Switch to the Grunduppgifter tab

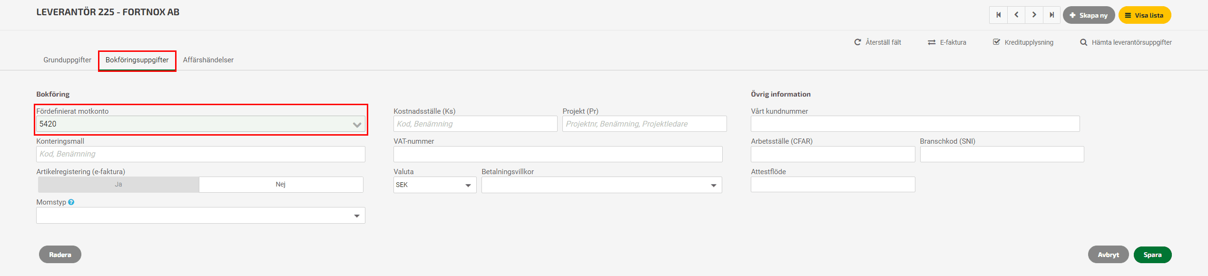67,60
